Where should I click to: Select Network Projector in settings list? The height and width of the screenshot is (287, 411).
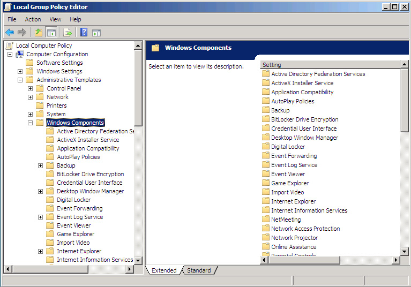tap(294, 238)
